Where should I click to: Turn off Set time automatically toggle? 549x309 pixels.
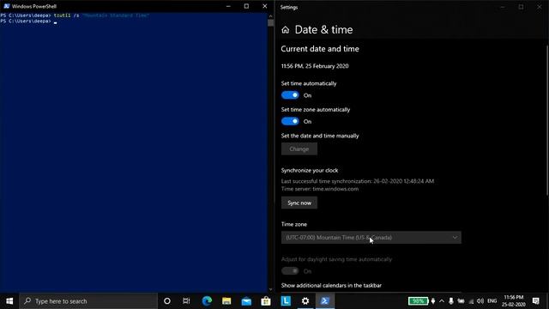click(x=290, y=95)
